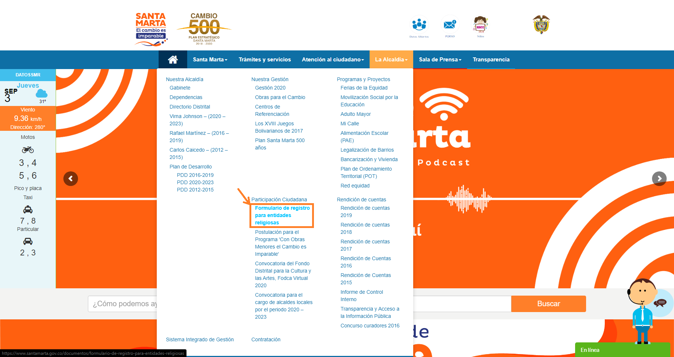Open Alimentación Escolar (PAE) link
The width and height of the screenshot is (674, 357).
(364, 137)
